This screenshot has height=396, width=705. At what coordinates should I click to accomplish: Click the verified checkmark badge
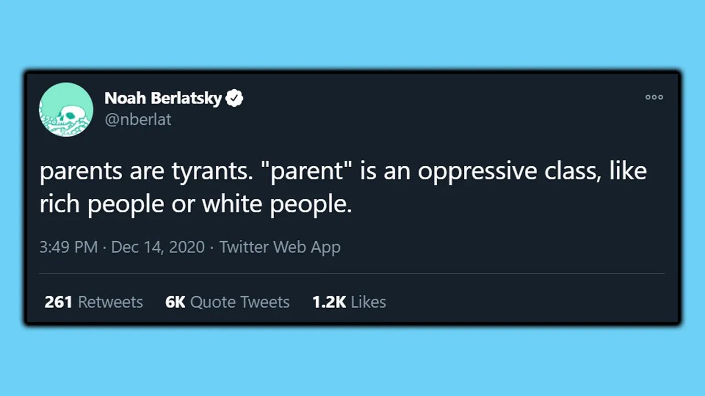(x=235, y=98)
